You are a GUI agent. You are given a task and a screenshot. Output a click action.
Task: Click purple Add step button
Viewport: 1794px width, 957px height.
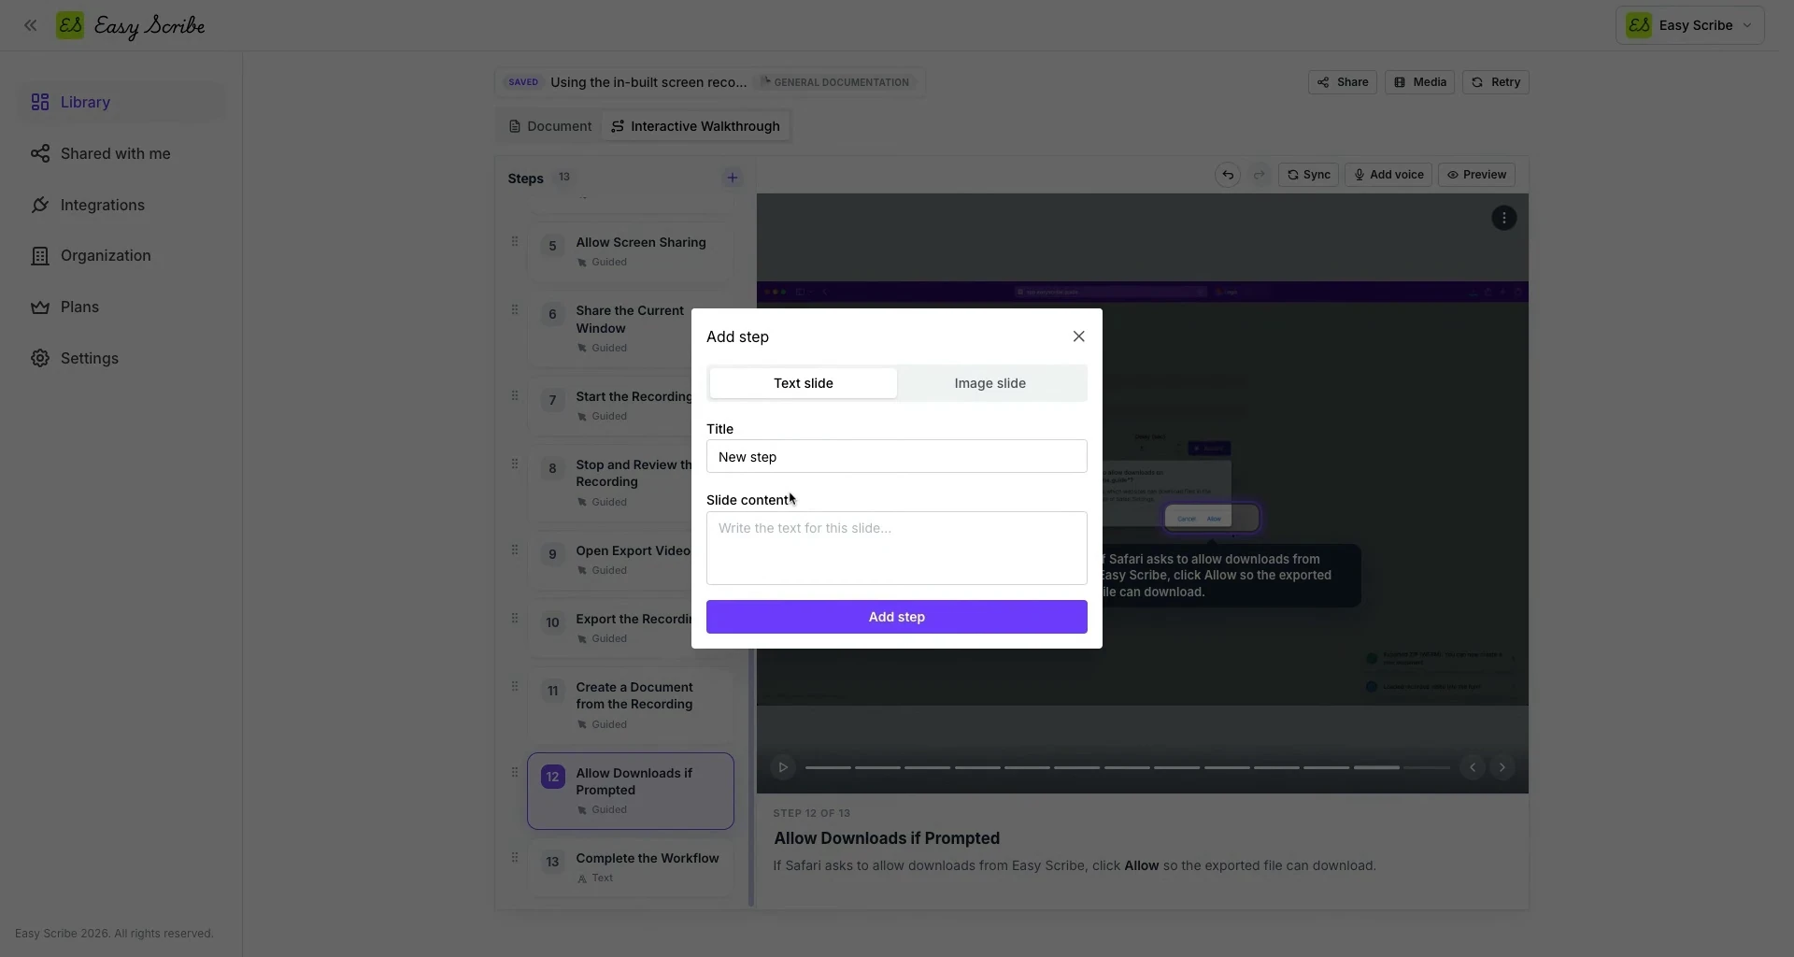896,617
